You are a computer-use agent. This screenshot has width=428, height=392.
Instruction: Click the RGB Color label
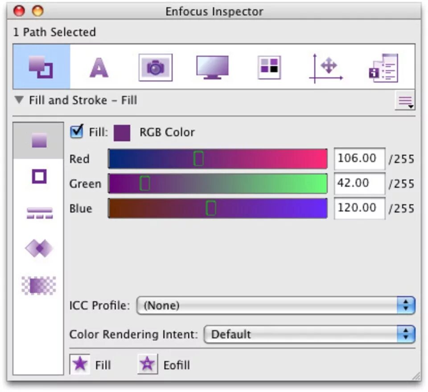pyautogui.click(x=167, y=132)
